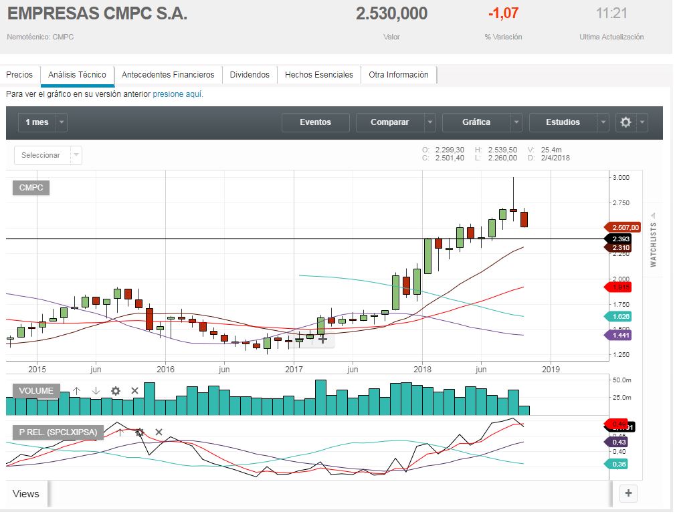Click the -1,07 variation value
Viewport: 675px width, 524px height.
pos(503,13)
